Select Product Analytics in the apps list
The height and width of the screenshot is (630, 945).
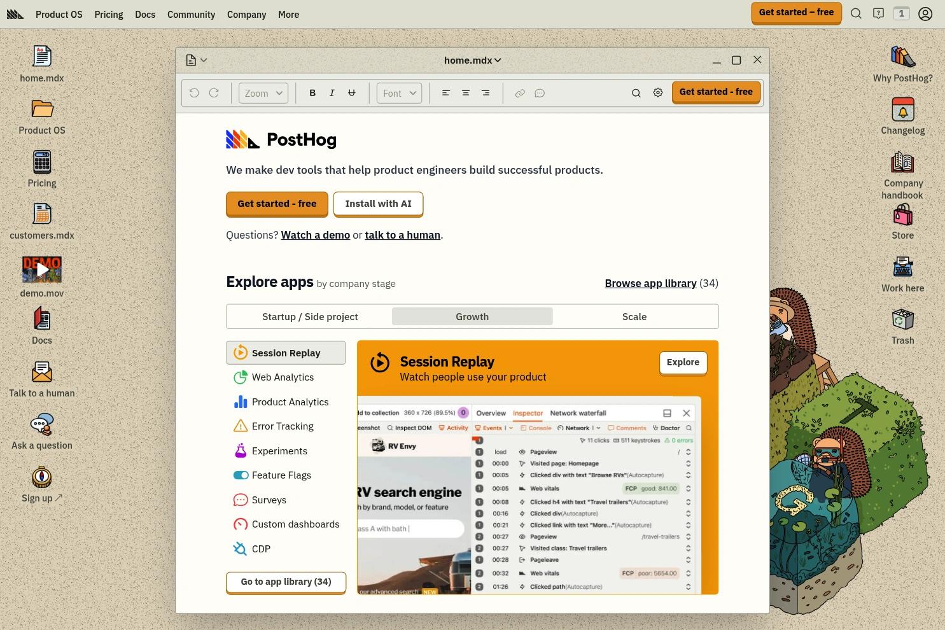point(286,402)
